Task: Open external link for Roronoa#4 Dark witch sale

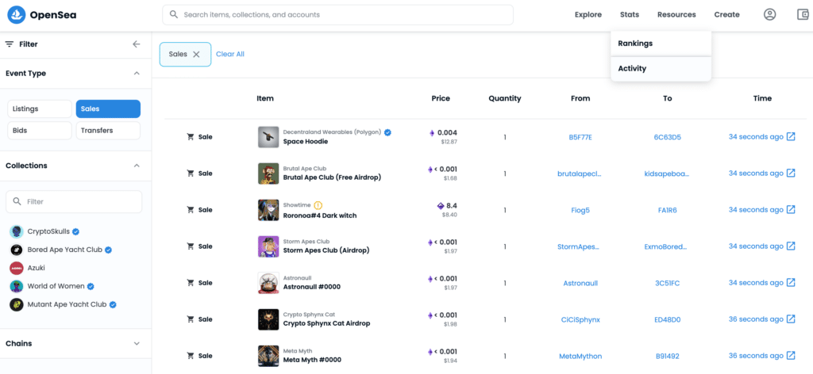Action: 791,209
